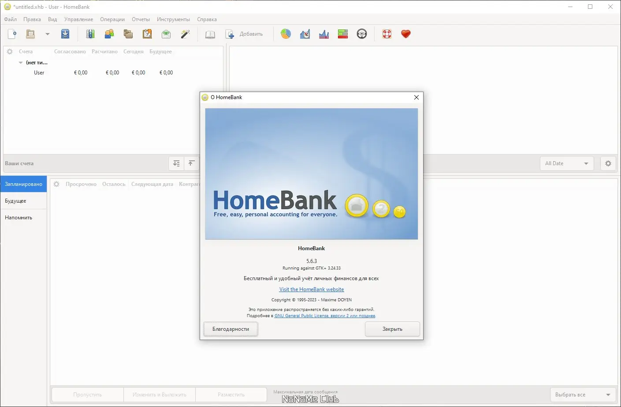Open the Вид menu
The height and width of the screenshot is (407, 621).
(x=52, y=19)
